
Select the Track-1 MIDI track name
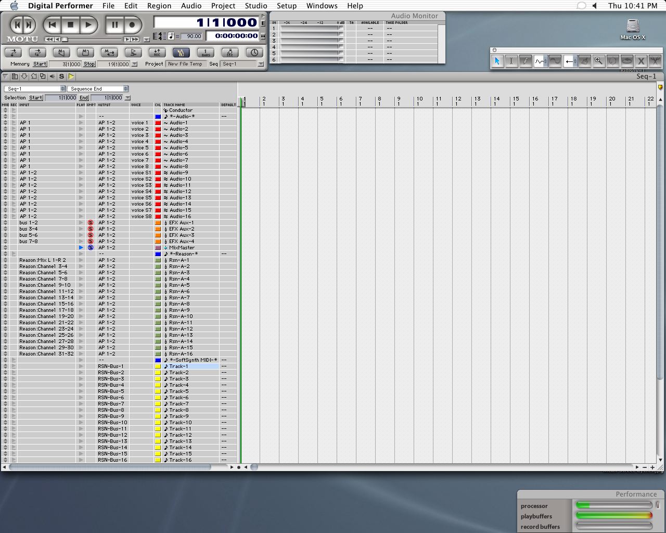[179, 366]
